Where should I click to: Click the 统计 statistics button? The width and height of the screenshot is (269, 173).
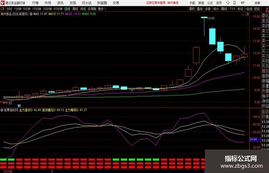[x=216, y=9]
